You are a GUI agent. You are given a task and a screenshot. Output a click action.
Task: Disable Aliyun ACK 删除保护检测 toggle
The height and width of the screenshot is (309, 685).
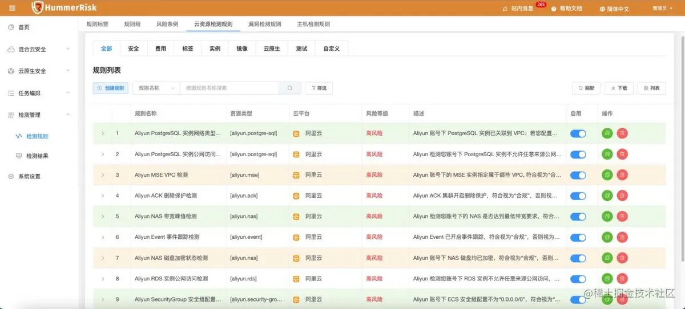(x=578, y=196)
